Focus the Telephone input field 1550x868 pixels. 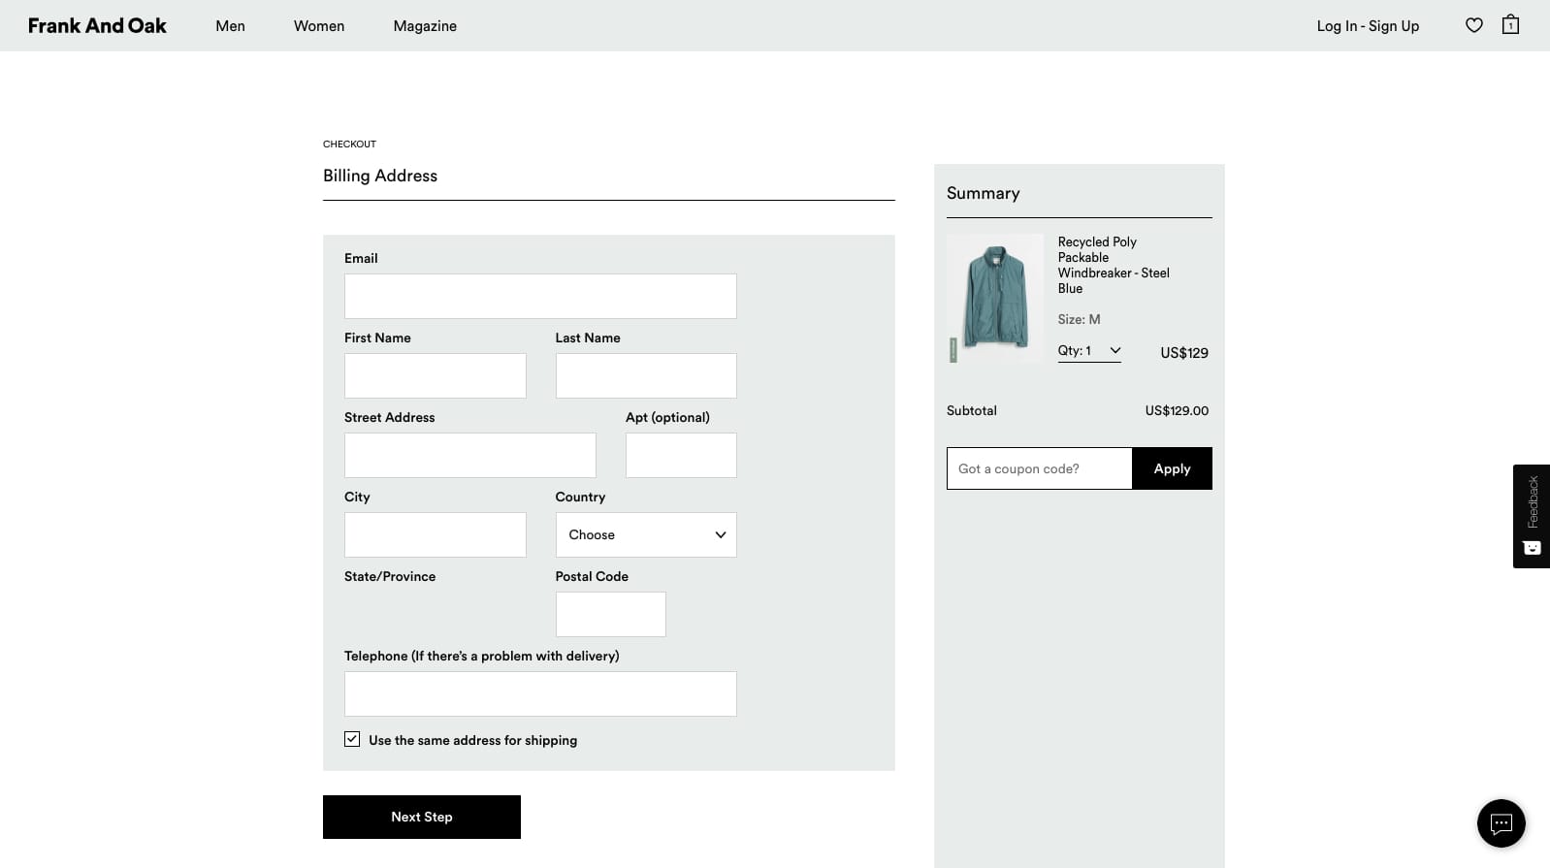540,693
